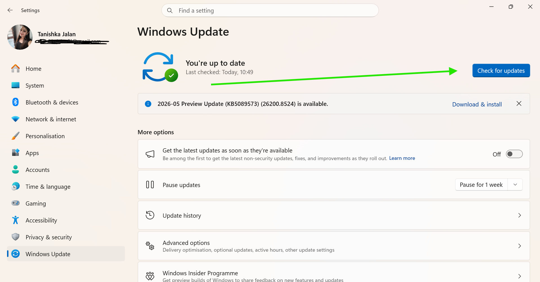This screenshot has height=282, width=540.
Task: Click the Windows Update sync icon in sidebar
Action: click(x=15, y=254)
